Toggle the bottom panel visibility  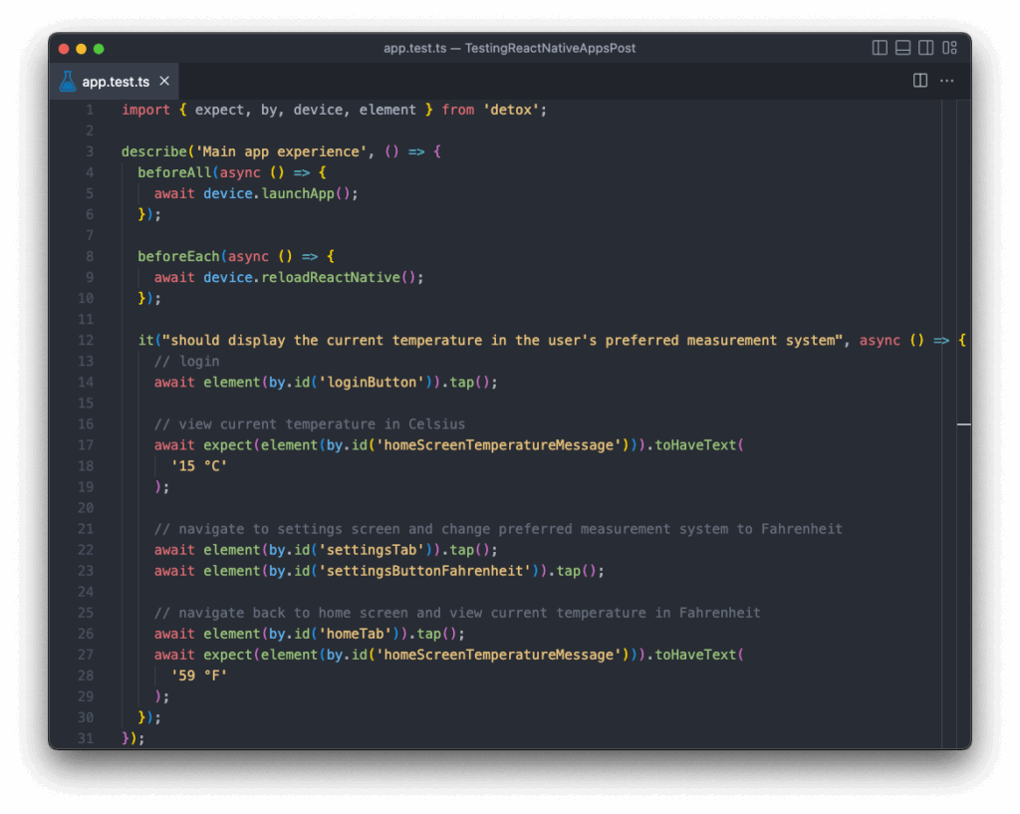point(902,47)
